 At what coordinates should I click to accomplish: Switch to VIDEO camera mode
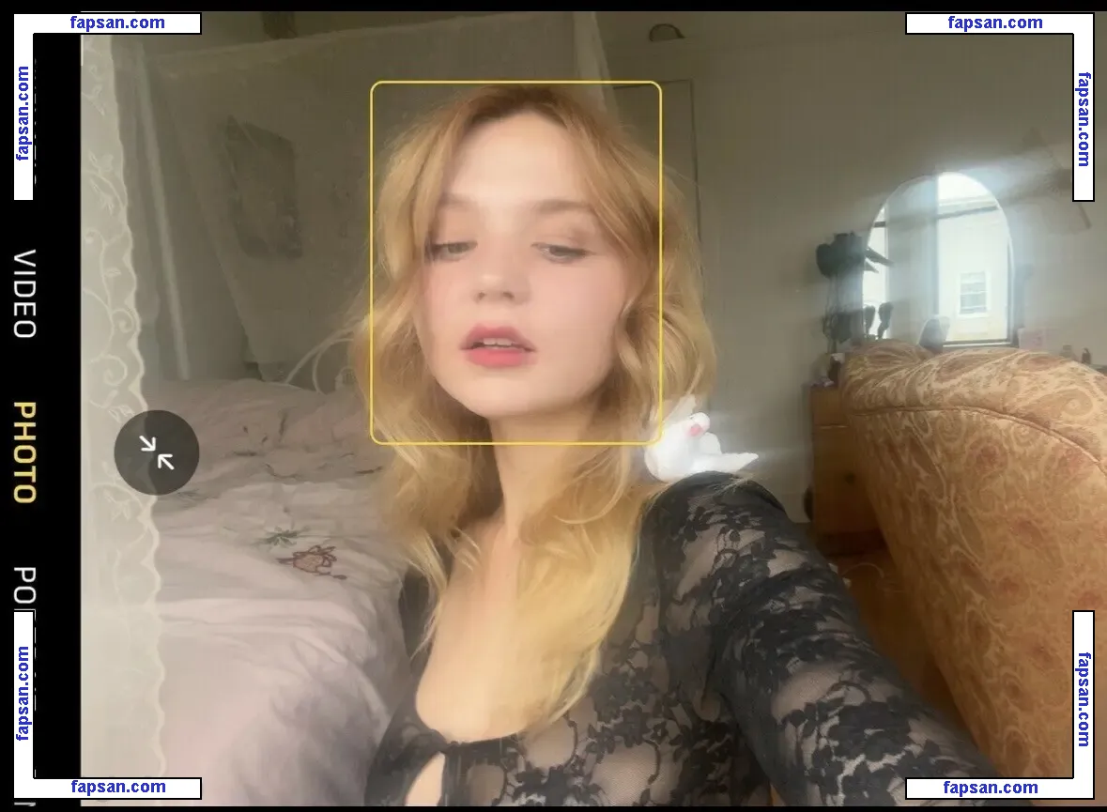(x=24, y=294)
